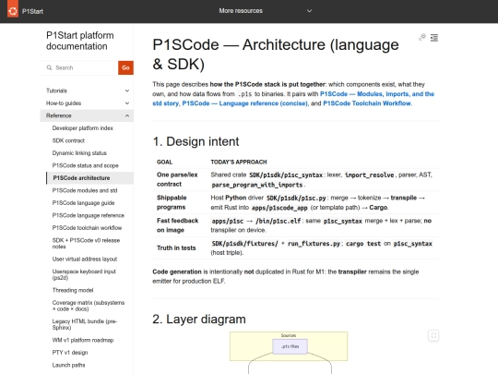The image size is (498, 374).
Task: Click the apps/p1scode_app code text
Action: pos(279,208)
